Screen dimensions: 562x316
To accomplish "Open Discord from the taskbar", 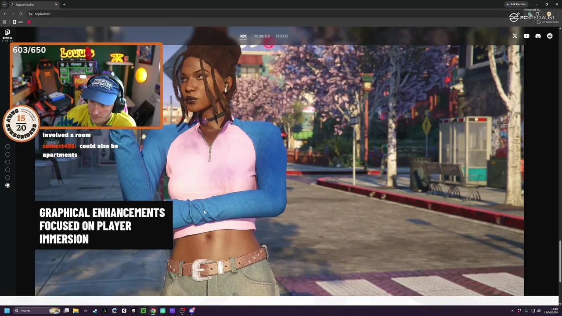I will point(191,311).
